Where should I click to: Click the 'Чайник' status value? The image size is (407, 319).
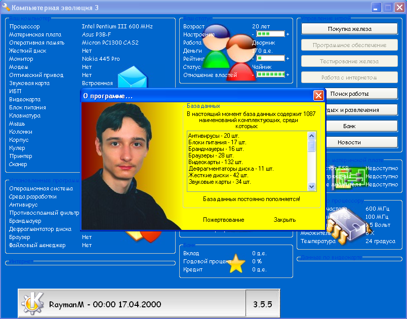[262, 67]
